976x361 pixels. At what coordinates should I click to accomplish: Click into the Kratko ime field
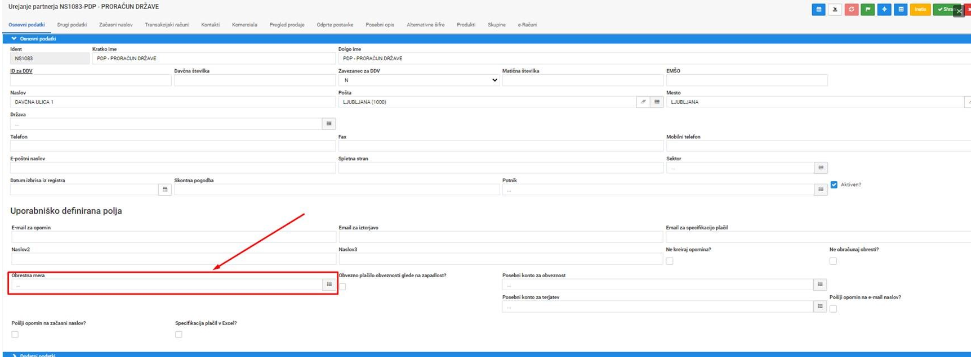(213, 58)
